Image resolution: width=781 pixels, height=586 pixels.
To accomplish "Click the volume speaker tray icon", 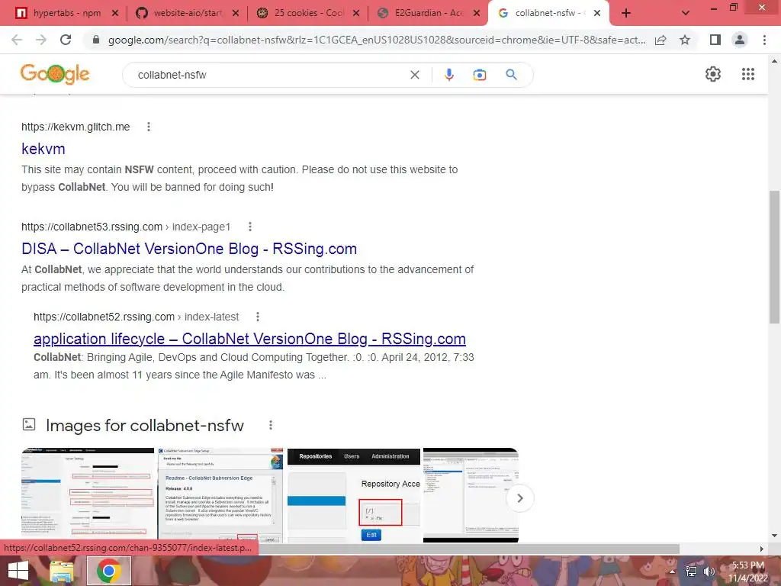I will pyautogui.click(x=709, y=571).
